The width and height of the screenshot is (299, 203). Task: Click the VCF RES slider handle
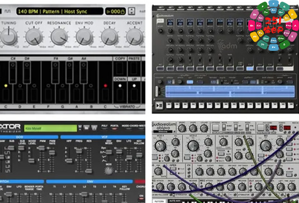[89, 171]
